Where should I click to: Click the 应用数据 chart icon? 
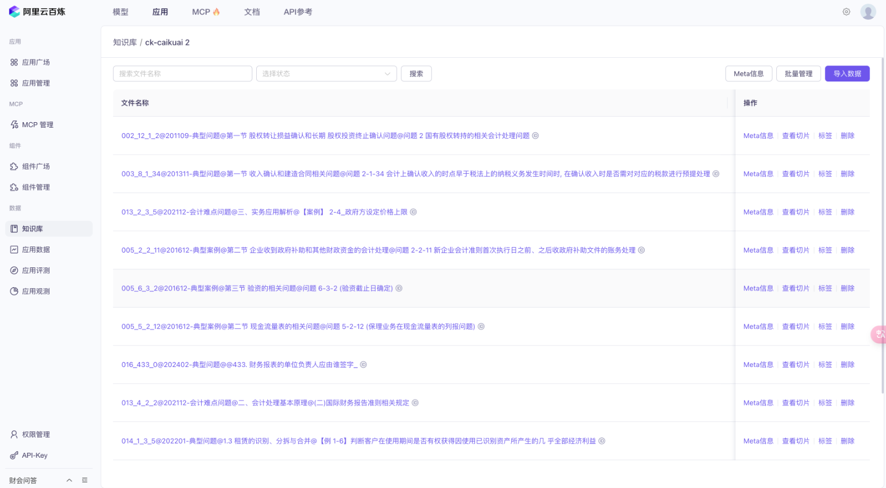[x=14, y=250]
